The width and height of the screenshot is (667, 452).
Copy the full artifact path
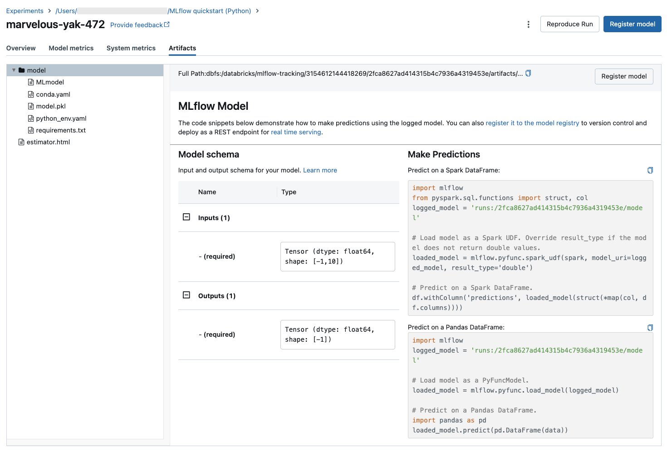coord(528,74)
